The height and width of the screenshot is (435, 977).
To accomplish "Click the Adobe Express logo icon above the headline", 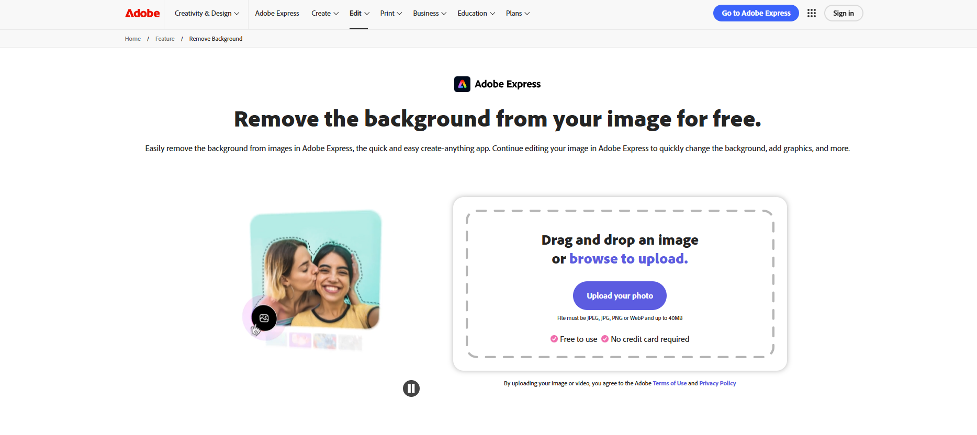I will pyautogui.click(x=462, y=84).
